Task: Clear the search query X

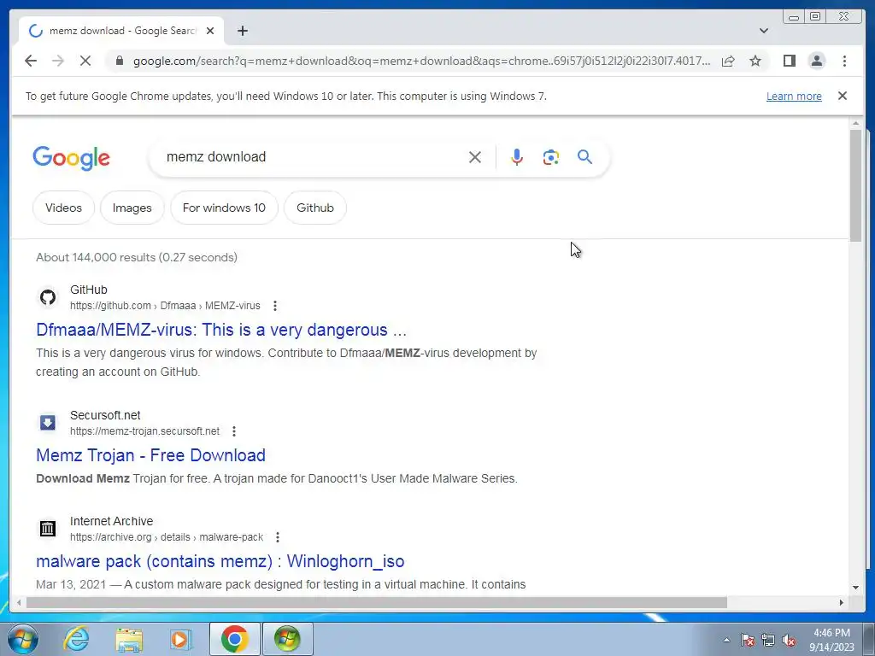Action: [475, 157]
